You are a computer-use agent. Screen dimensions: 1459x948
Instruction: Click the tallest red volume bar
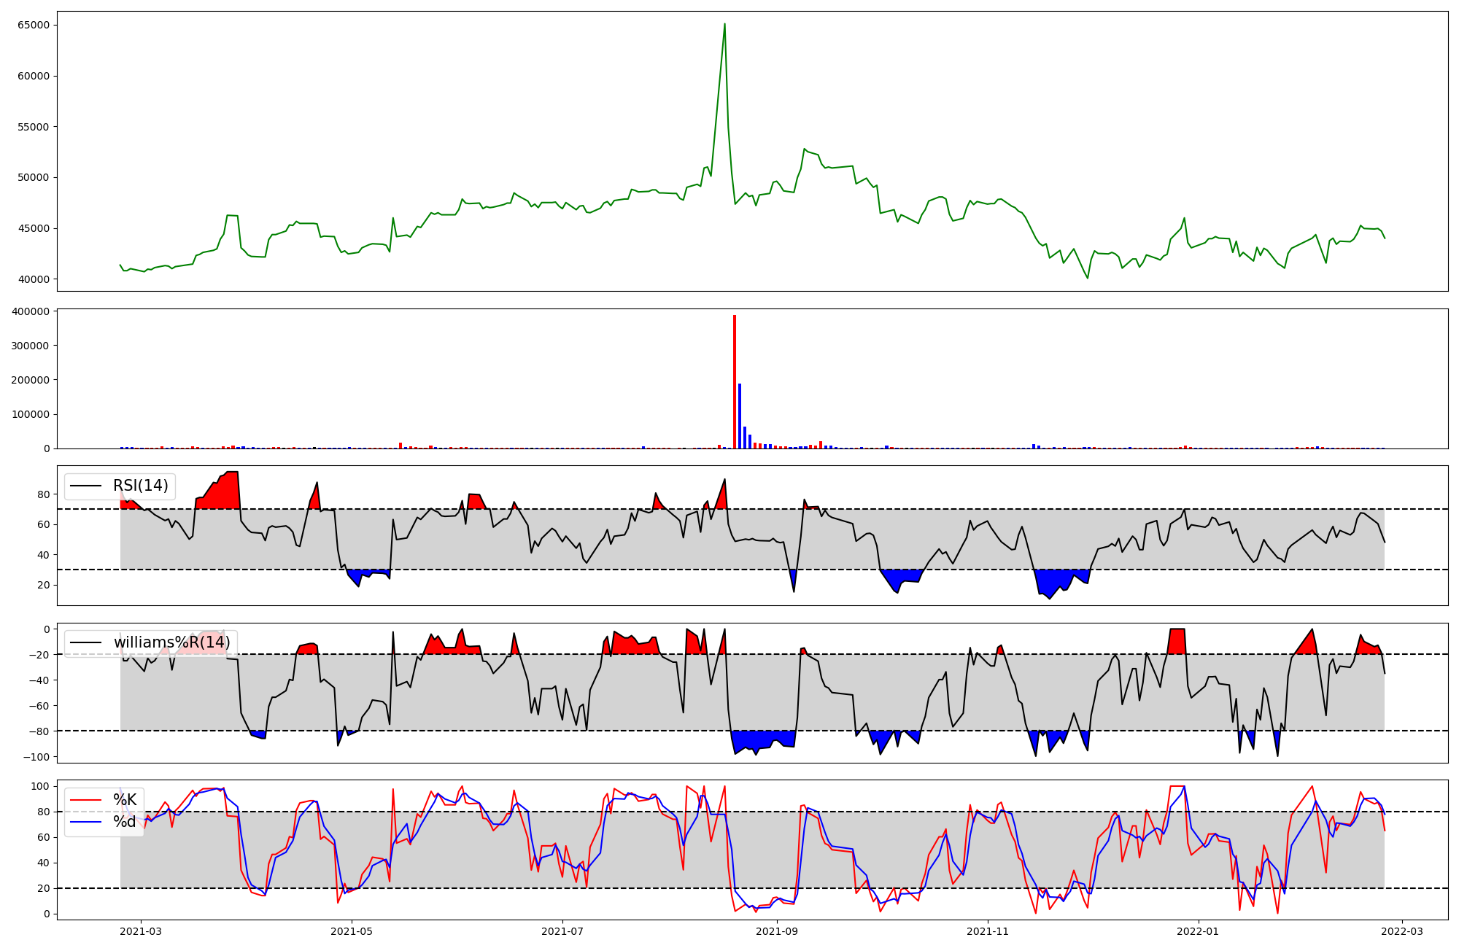(735, 379)
